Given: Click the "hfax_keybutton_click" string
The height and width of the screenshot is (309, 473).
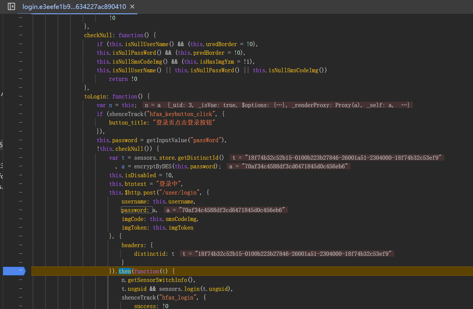Looking at the screenshot, I should click(181, 114).
